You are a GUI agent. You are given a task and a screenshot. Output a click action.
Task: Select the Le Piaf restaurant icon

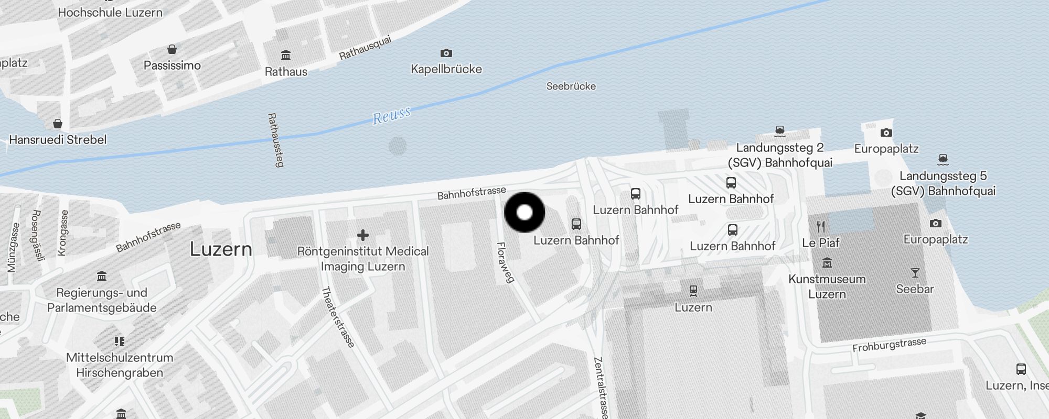pyautogui.click(x=821, y=227)
